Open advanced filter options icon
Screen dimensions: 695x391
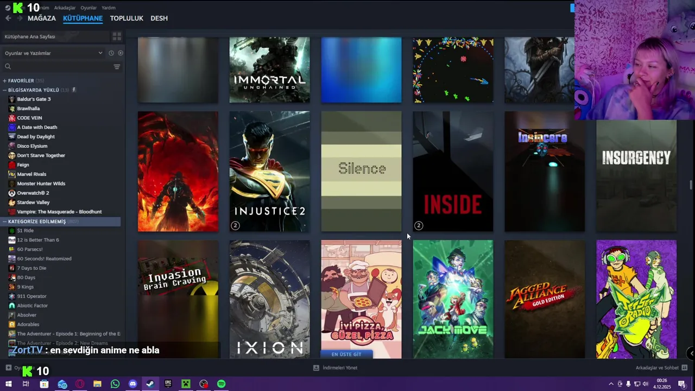pyautogui.click(x=117, y=67)
